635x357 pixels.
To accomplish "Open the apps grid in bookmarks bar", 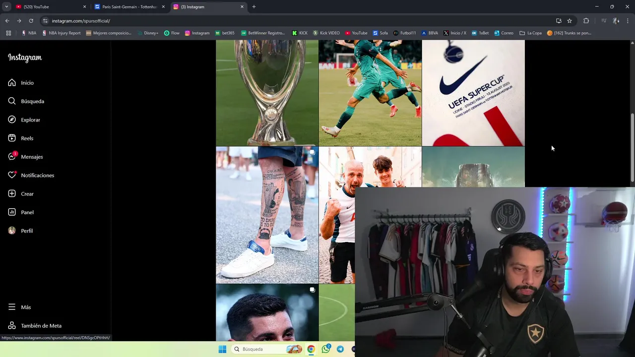I will click(x=8, y=33).
